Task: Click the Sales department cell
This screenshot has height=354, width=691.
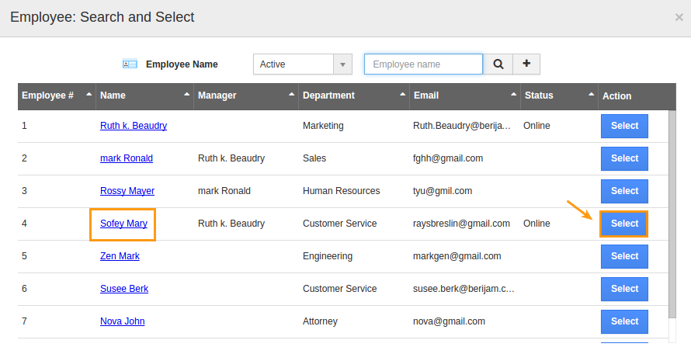Action: [x=314, y=158]
